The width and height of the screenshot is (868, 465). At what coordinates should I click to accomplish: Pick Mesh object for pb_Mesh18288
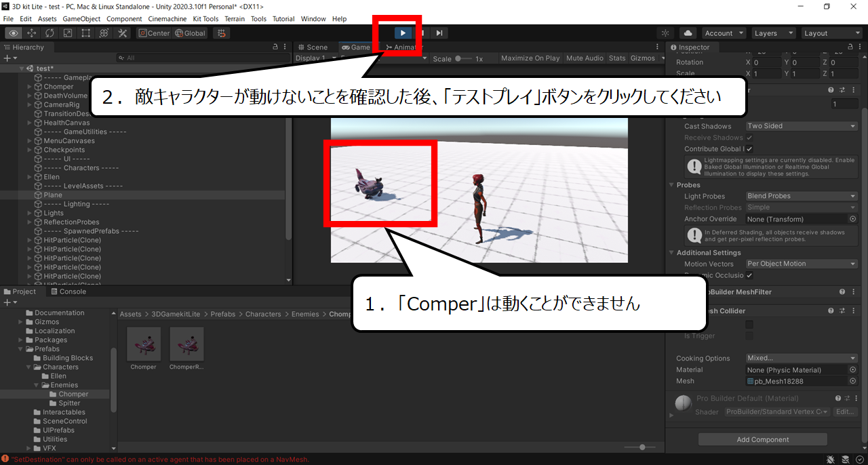[853, 381]
